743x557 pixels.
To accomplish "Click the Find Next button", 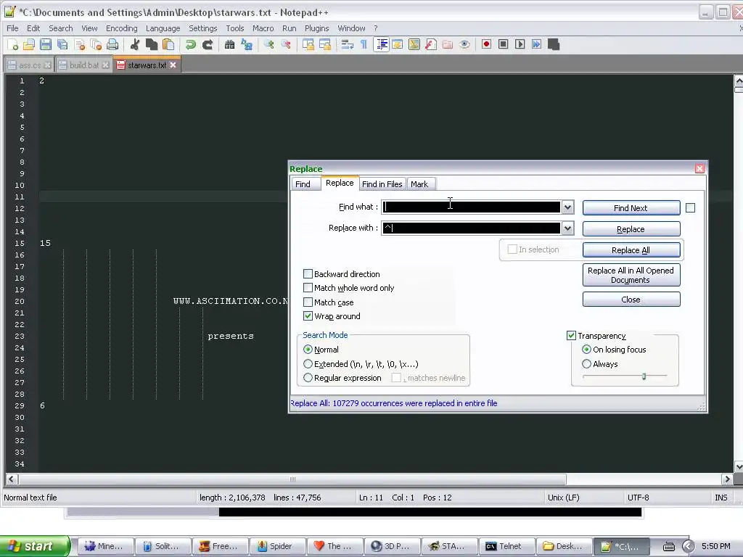I will (x=631, y=208).
